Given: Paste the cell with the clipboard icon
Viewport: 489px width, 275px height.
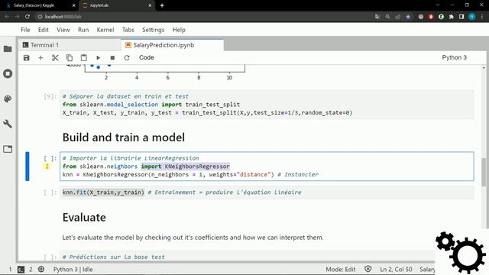Looking at the screenshot, I should (83, 58).
